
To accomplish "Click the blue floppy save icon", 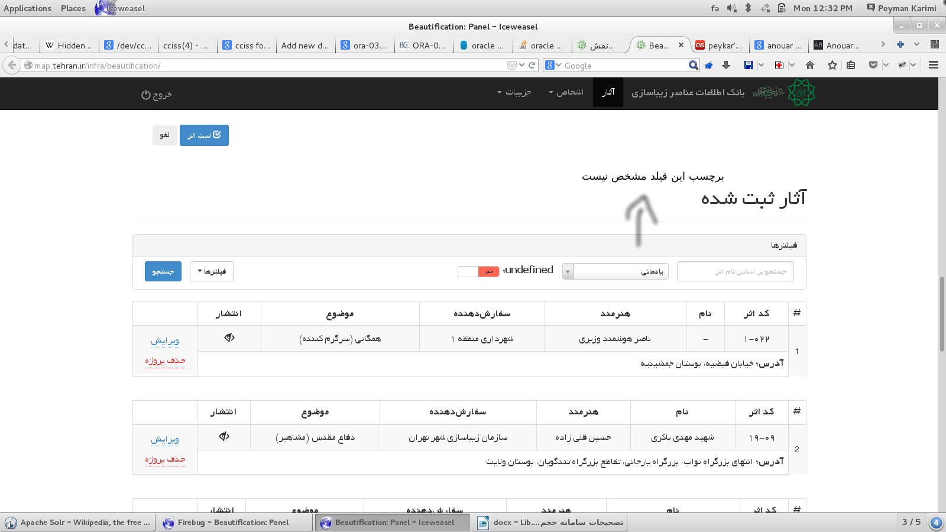I will coord(749,66).
